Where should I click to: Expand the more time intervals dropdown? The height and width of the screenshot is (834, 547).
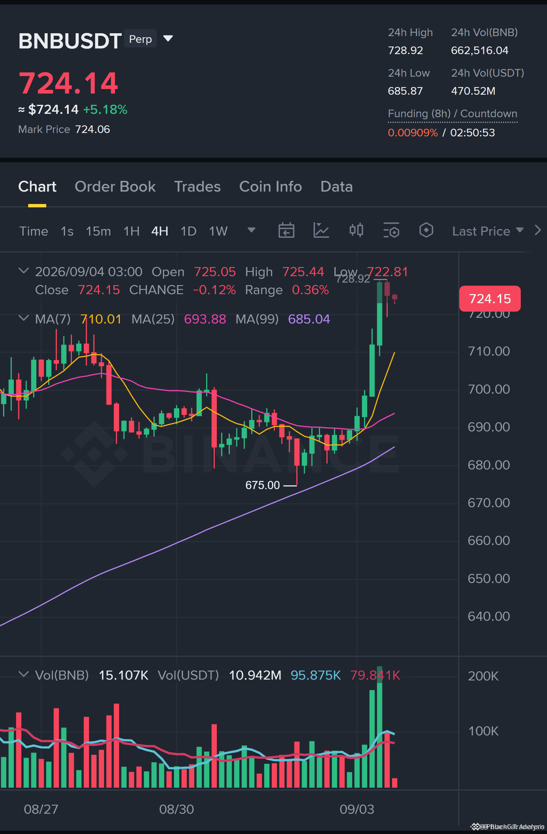click(252, 230)
